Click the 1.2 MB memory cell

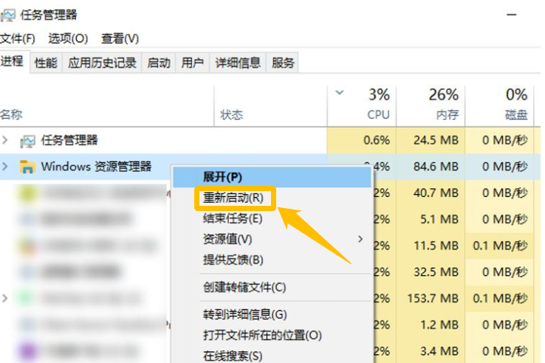pyautogui.click(x=431, y=325)
